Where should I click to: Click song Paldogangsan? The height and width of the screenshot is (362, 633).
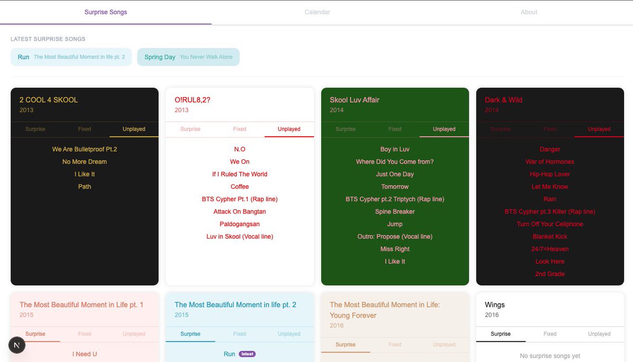tap(239, 224)
